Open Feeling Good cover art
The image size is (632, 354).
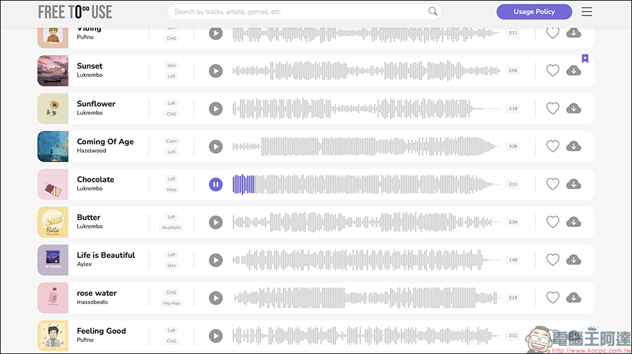pos(53,336)
